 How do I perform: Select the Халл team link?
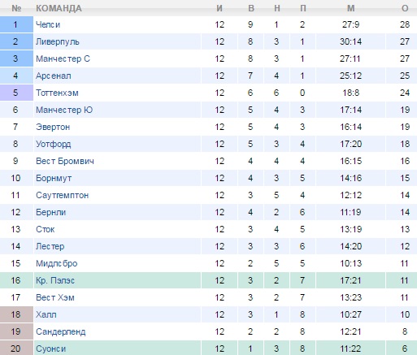tap(46, 314)
